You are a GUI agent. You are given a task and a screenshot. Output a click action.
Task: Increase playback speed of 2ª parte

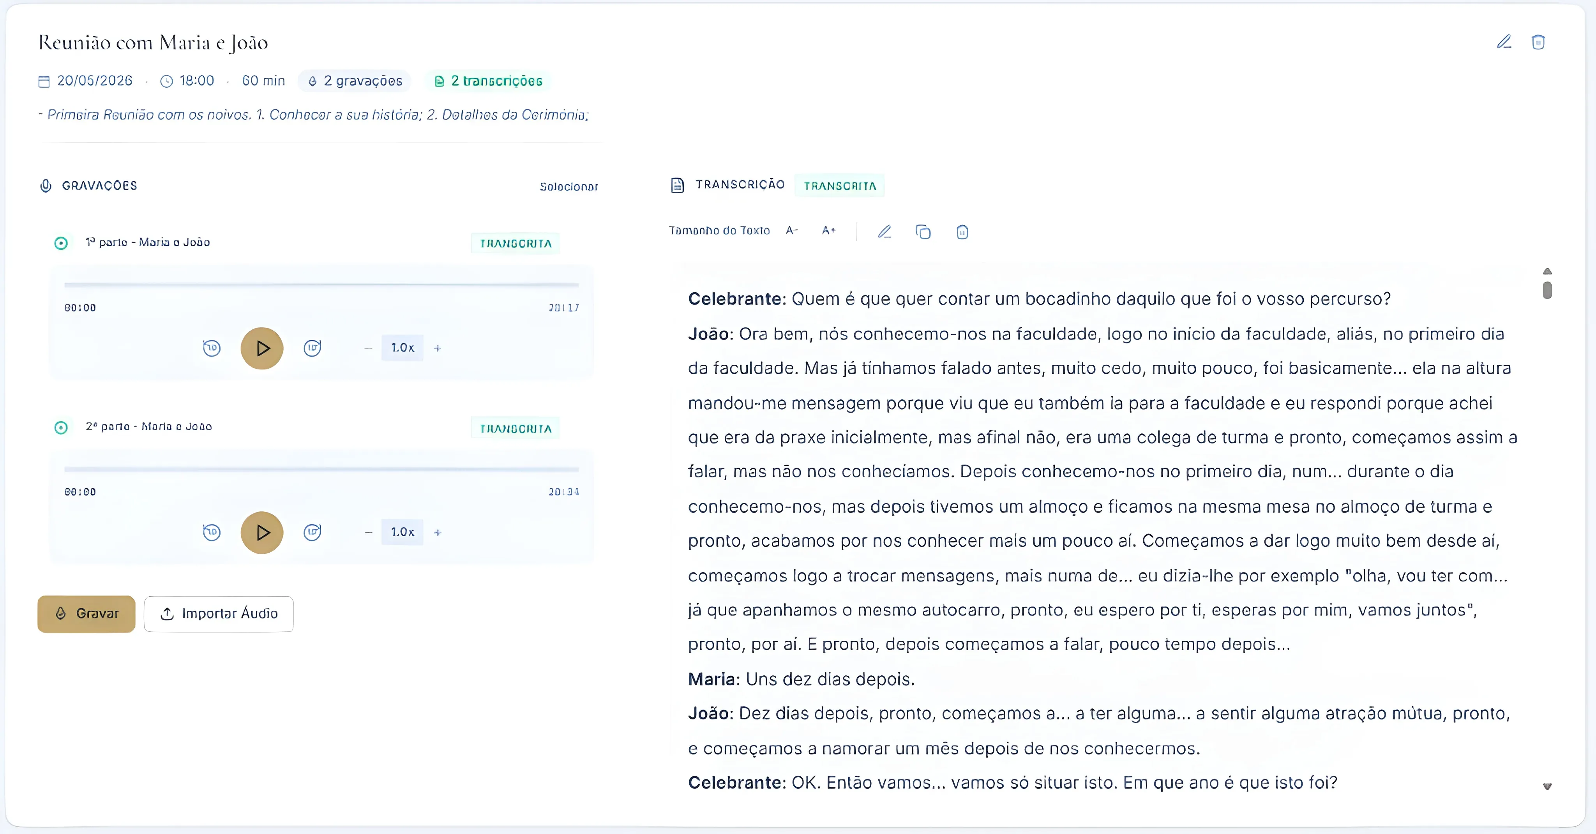click(438, 532)
